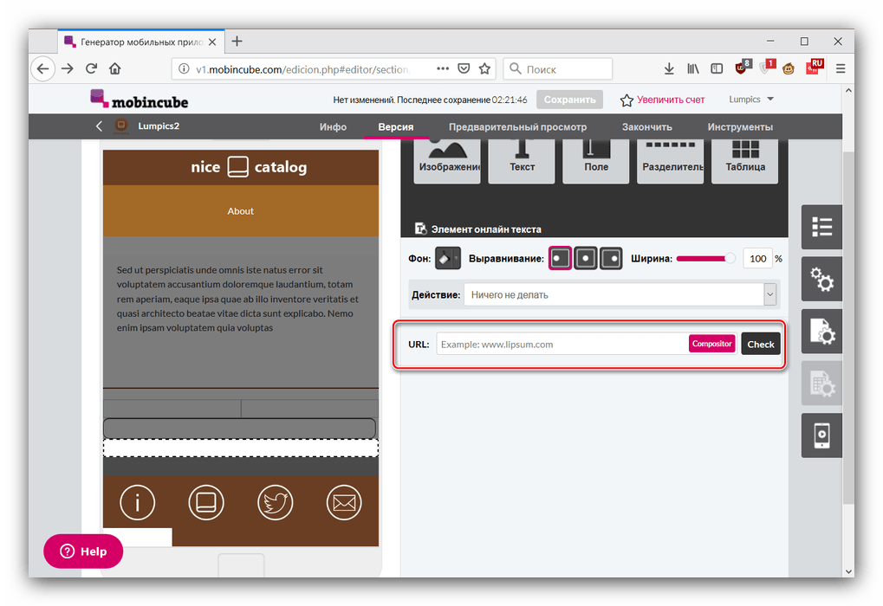Click the browser Back arrow button
This screenshot has width=883, height=606.
42,68
